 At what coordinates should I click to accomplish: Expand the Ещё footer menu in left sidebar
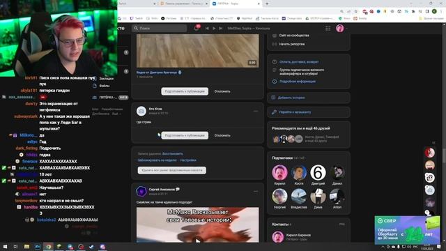pos(116,114)
